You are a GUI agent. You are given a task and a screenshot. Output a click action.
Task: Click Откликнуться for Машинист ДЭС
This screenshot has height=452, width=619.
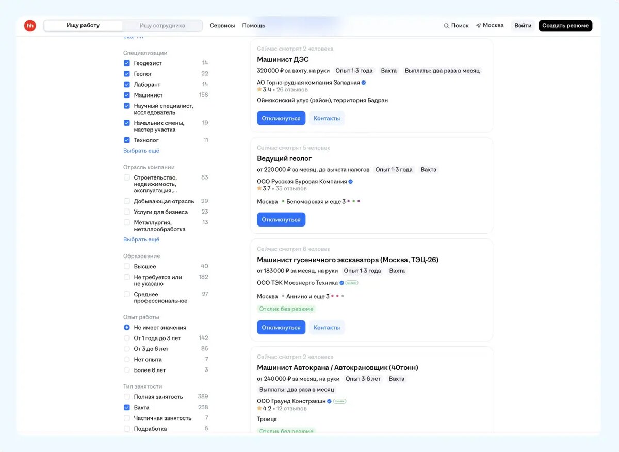coord(281,118)
